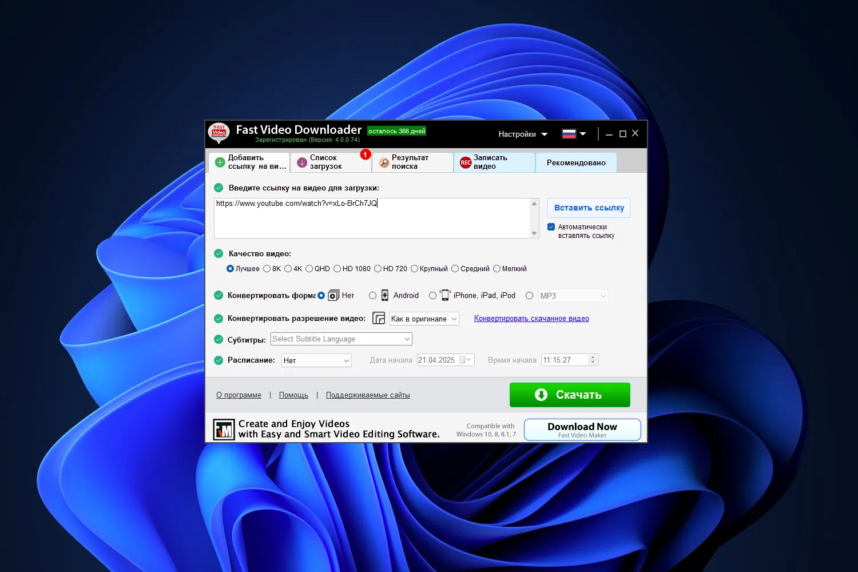Image resolution: width=858 pixels, height=572 pixels.
Task: Decrease start time with the down arrow
Action: [x=593, y=363]
